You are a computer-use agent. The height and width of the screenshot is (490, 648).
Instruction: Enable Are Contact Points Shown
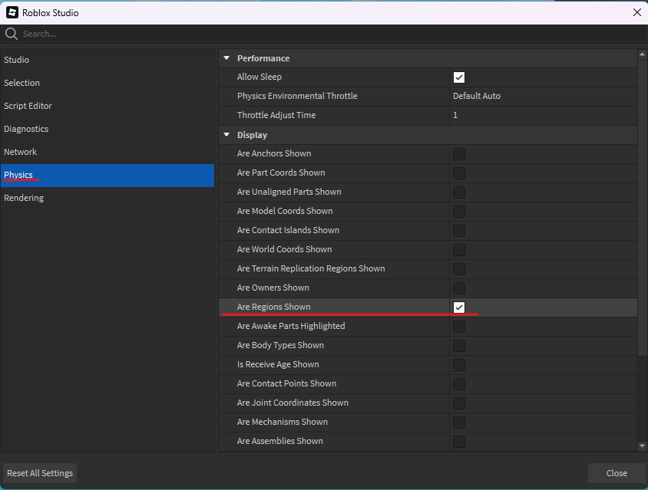pyautogui.click(x=458, y=384)
